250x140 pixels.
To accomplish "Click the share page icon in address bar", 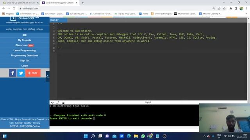I will pyautogui.click(x=219, y=9).
